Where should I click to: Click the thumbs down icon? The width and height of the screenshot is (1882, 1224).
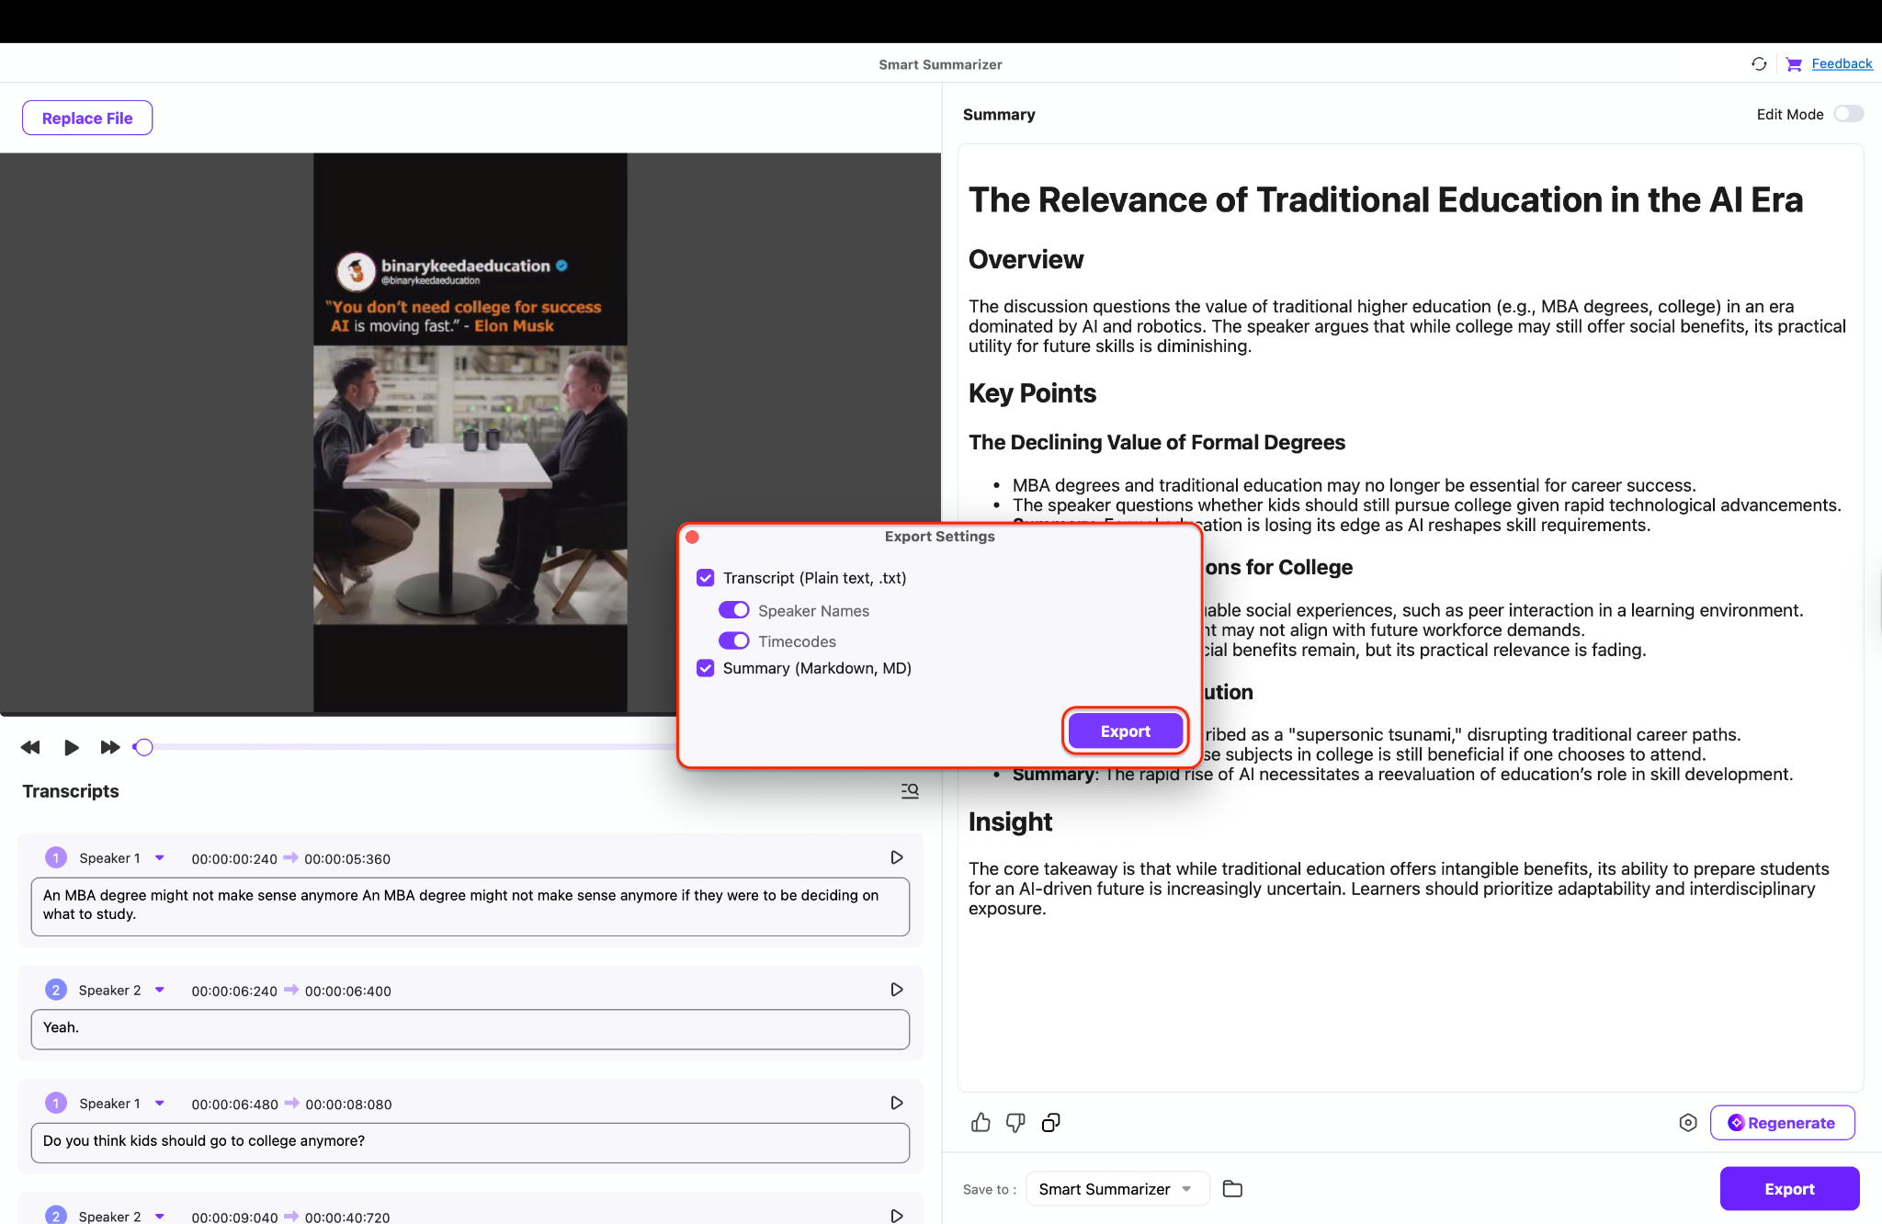[x=1015, y=1122]
